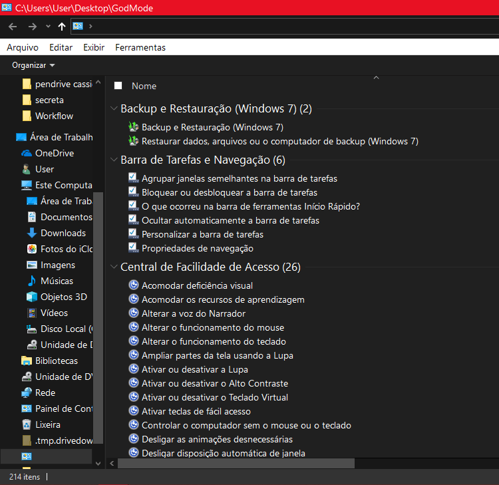Viewport: 499px width, 485px height.
Task: Click the Forward navigation arrow
Action: click(x=32, y=27)
